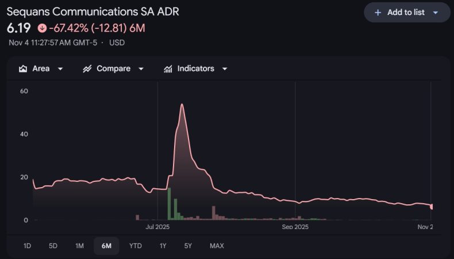Switch to the 5D time range

click(53, 246)
